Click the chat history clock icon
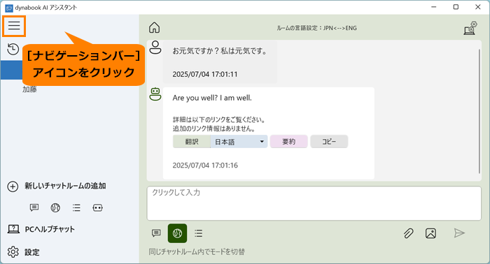The width and height of the screenshot is (490, 264). coord(13,50)
